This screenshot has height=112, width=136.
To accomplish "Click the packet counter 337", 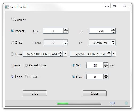I will click(113, 103).
